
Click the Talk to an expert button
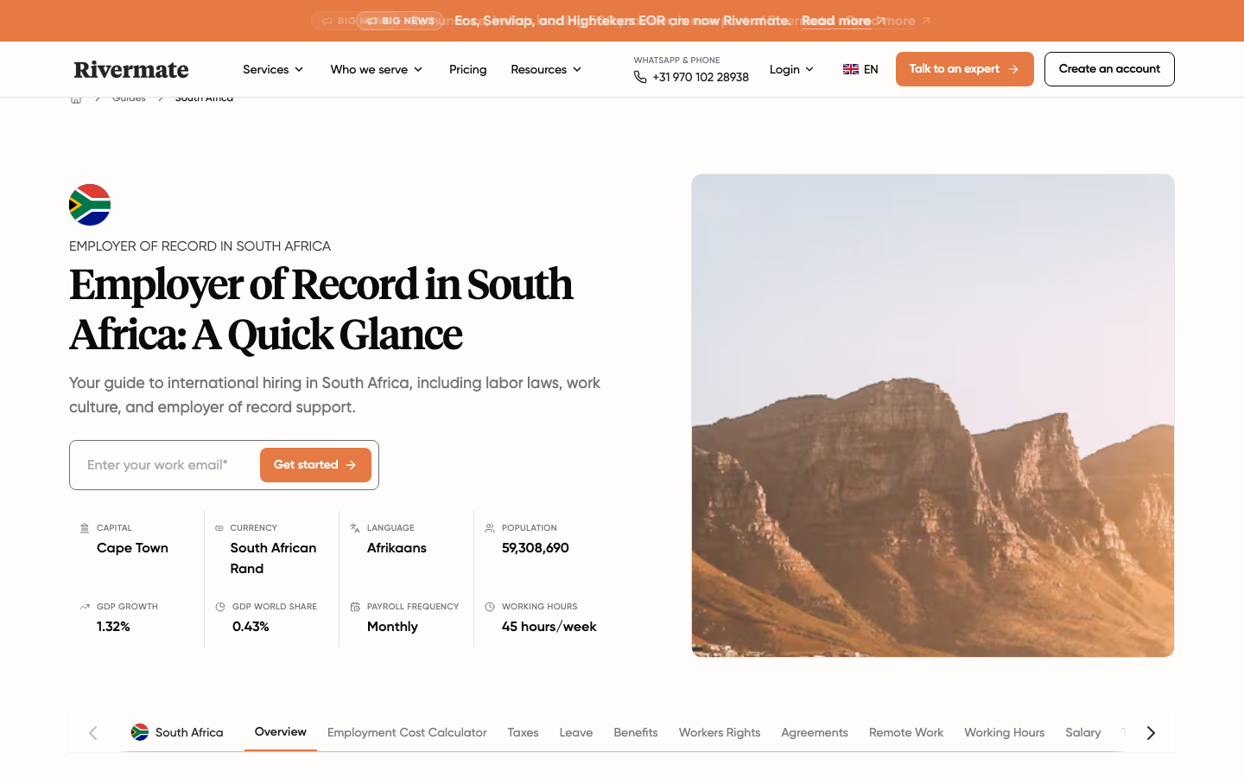pos(964,69)
